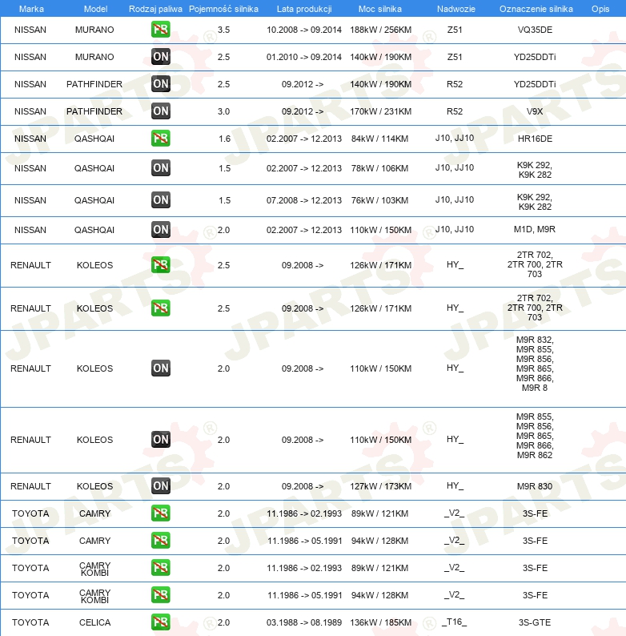Screen dimensions: 626x636
Task: Click power value 136kW / 185KM
Action: point(381,622)
